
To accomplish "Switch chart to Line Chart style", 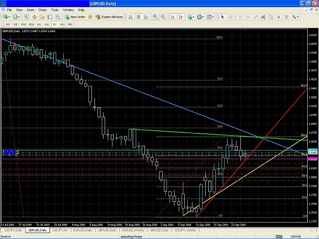I will click(x=146, y=17).
